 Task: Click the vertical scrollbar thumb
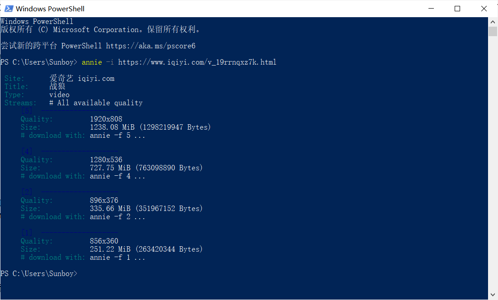493,31
